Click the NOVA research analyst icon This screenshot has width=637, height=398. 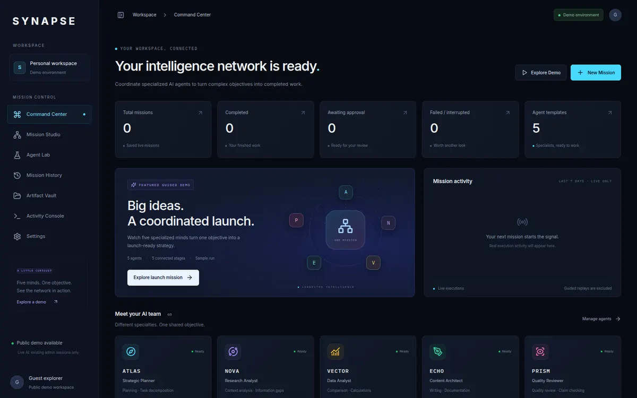pos(233,351)
